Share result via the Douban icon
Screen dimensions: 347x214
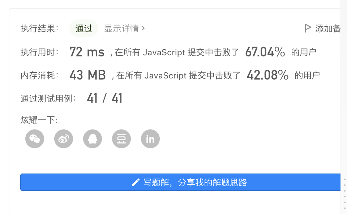click(121, 139)
